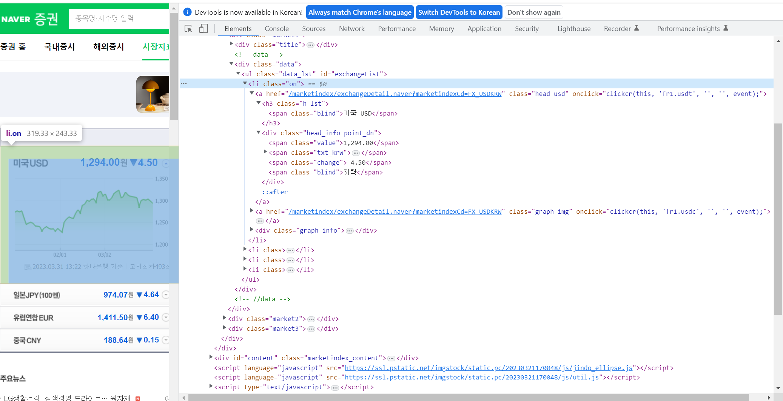Select the Elements tab
This screenshot has height=401, width=783.
[238, 29]
